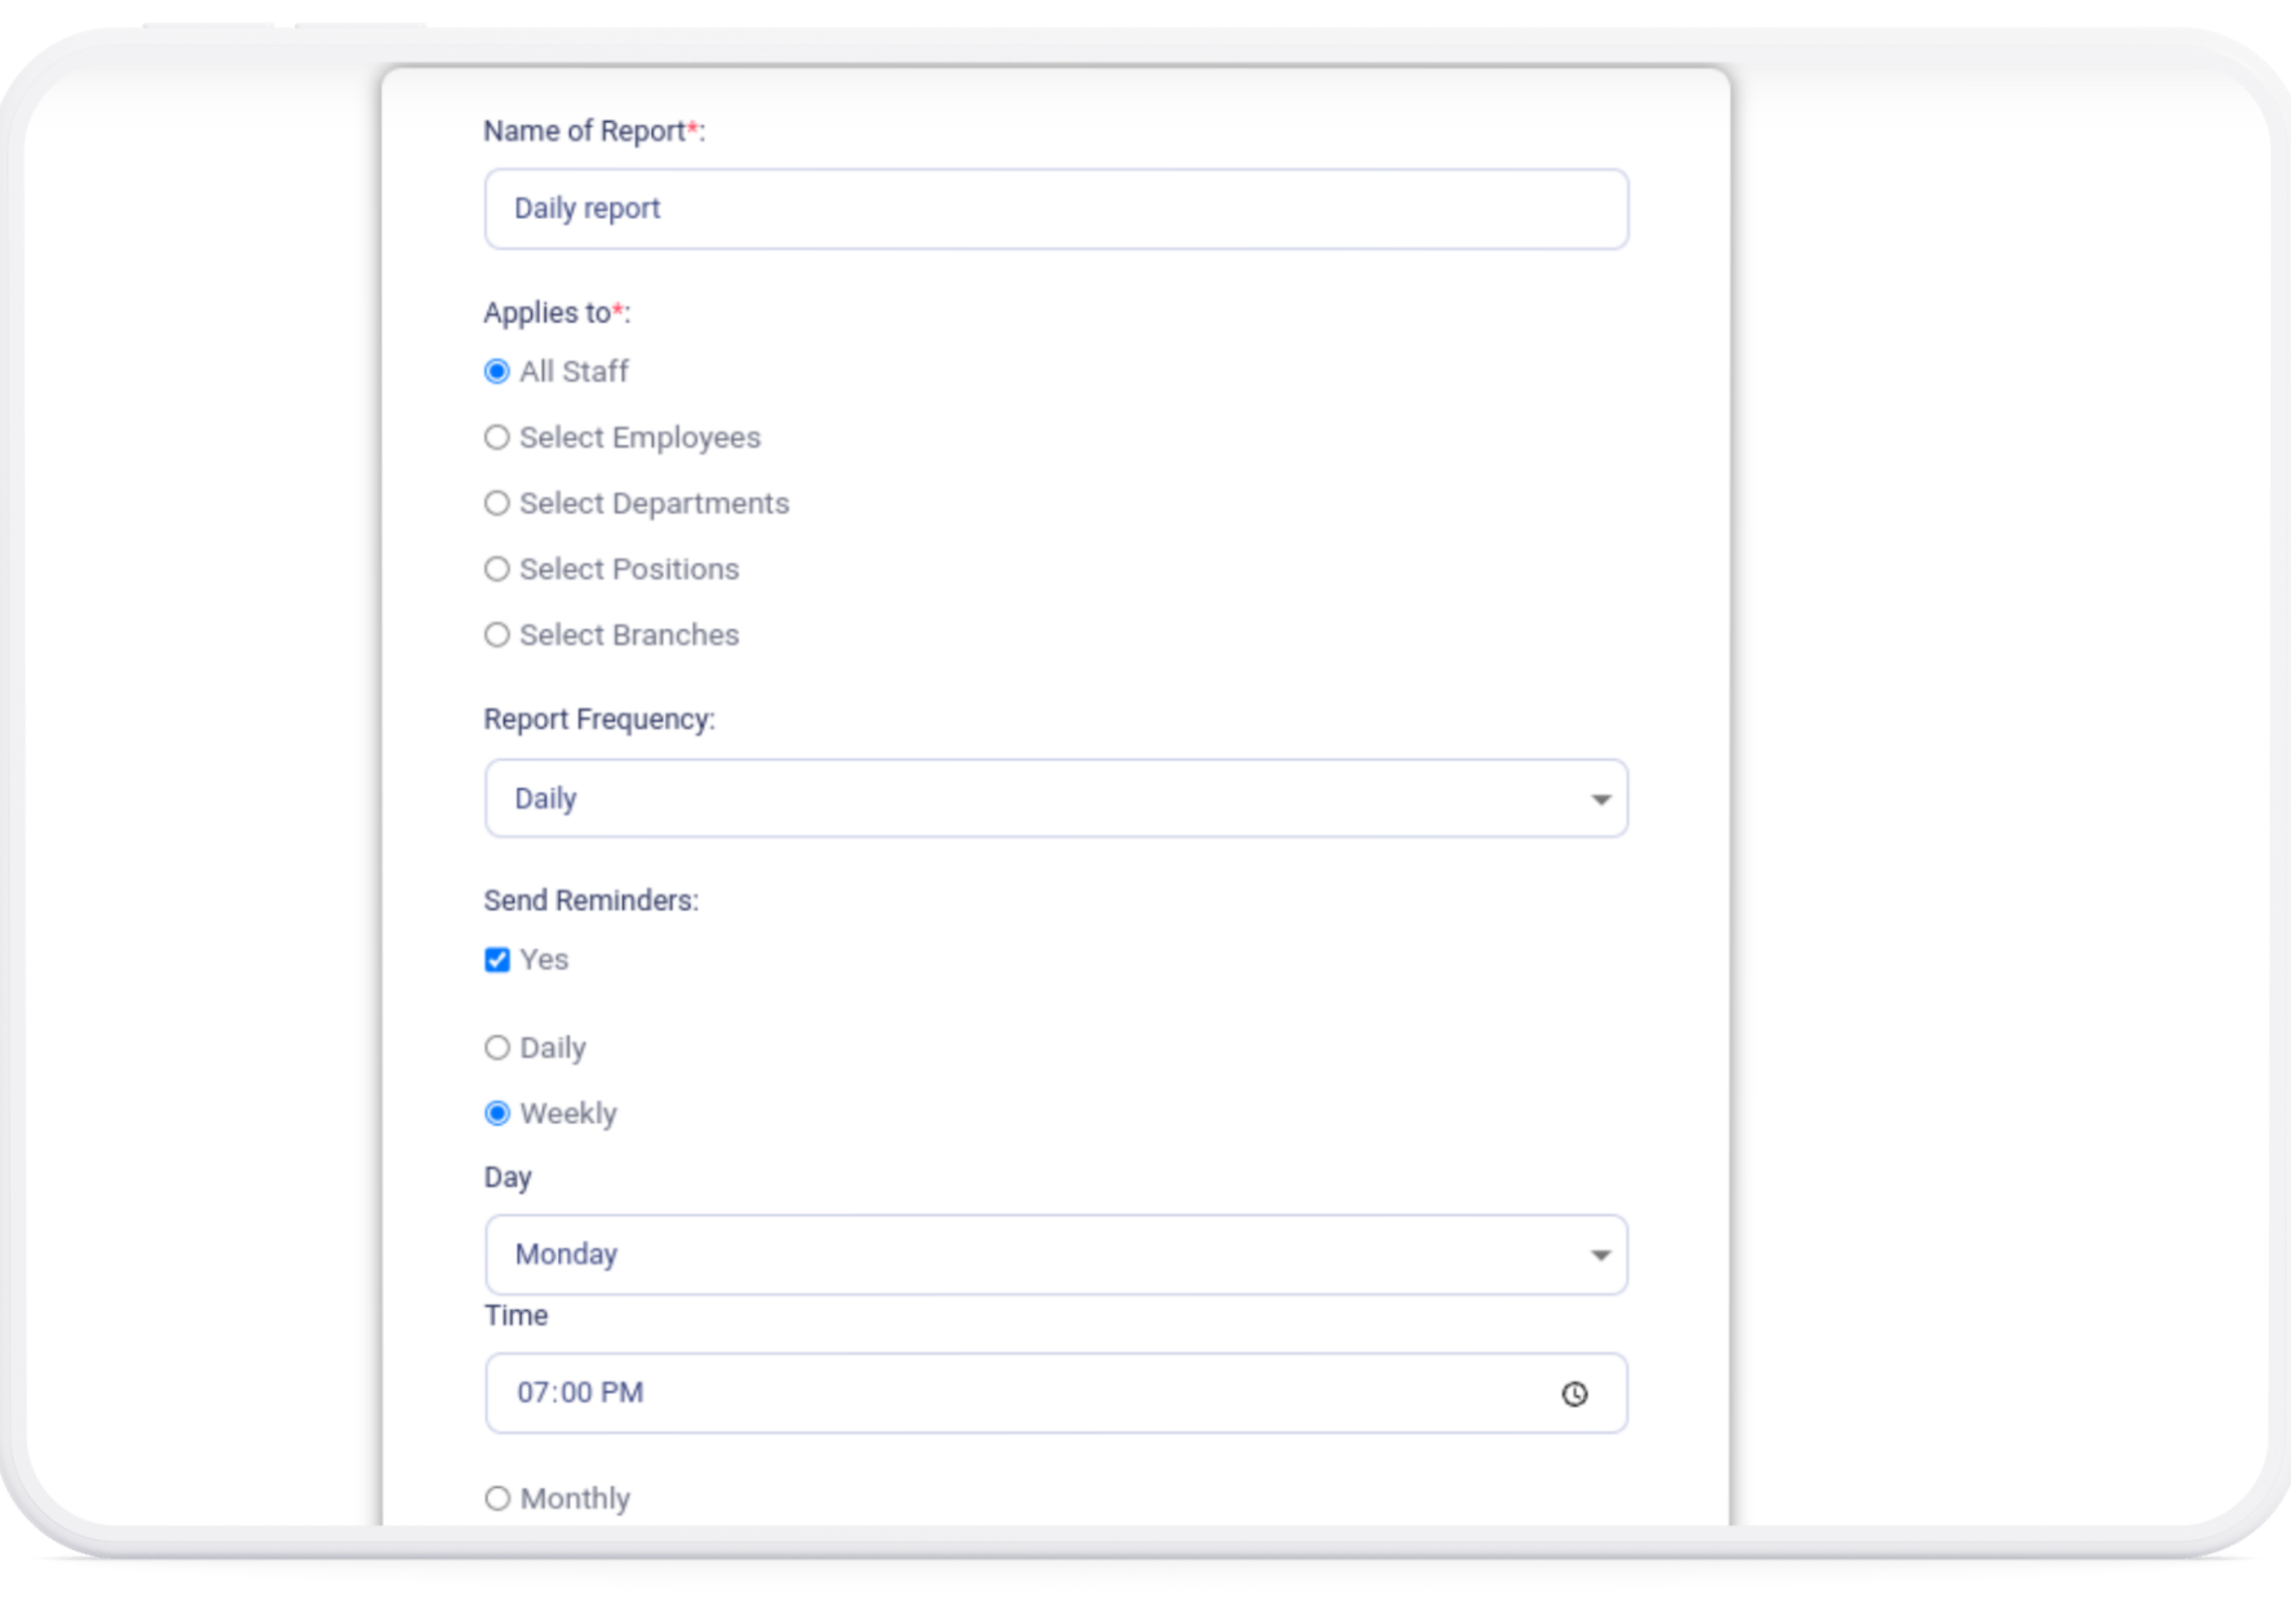Uncheck the Yes reminders checkbox

coord(496,960)
